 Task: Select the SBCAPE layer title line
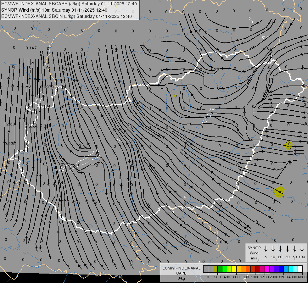tap(69, 4)
